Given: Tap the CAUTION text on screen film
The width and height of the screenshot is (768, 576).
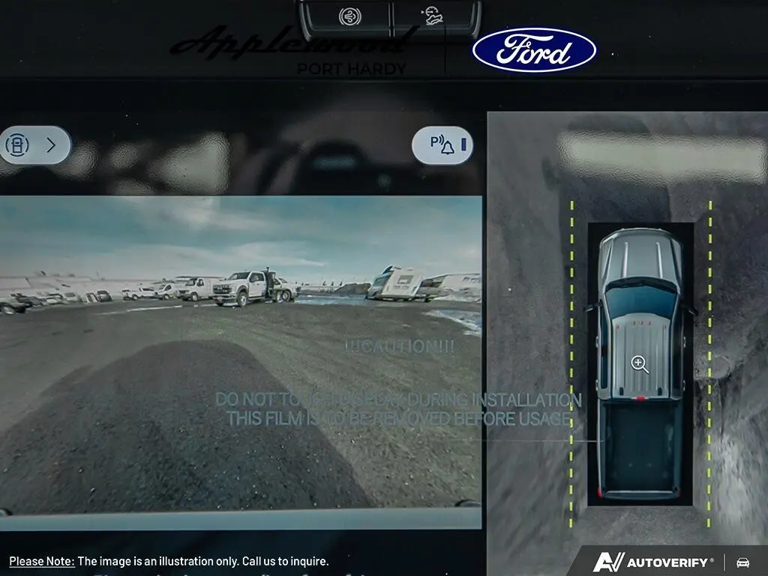Looking at the screenshot, I should [x=400, y=346].
